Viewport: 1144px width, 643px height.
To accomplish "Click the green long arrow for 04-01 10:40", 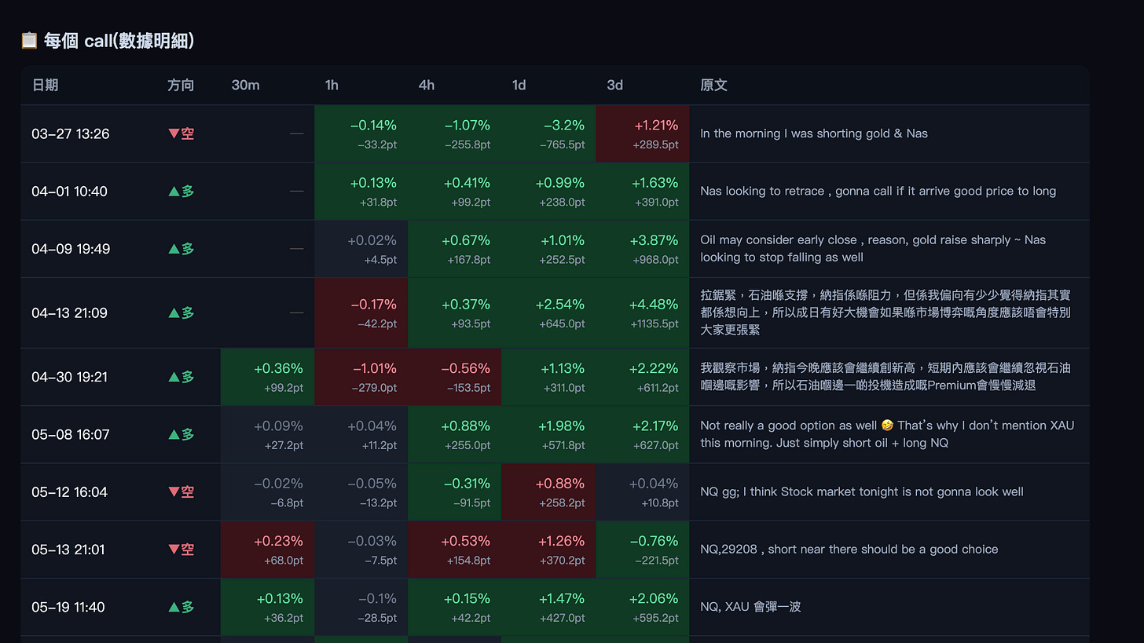I will [174, 191].
